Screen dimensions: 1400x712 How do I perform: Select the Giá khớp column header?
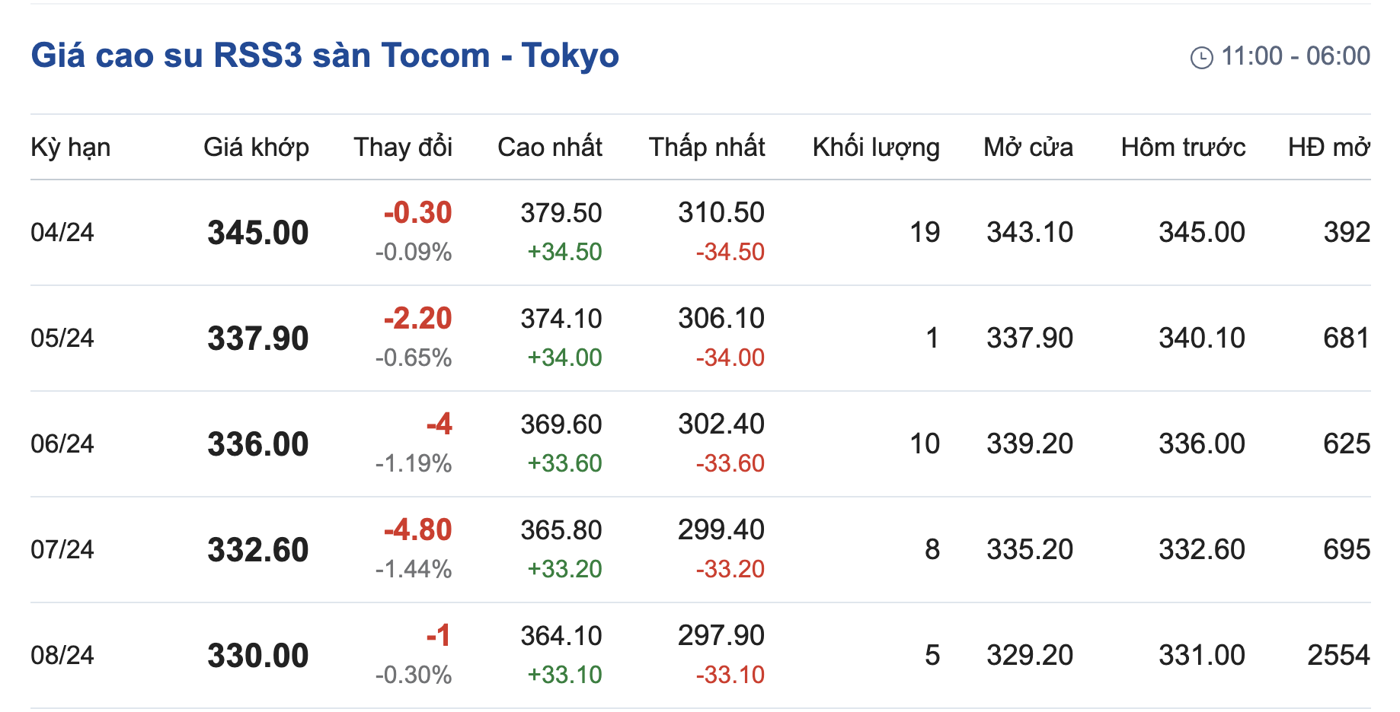click(256, 147)
